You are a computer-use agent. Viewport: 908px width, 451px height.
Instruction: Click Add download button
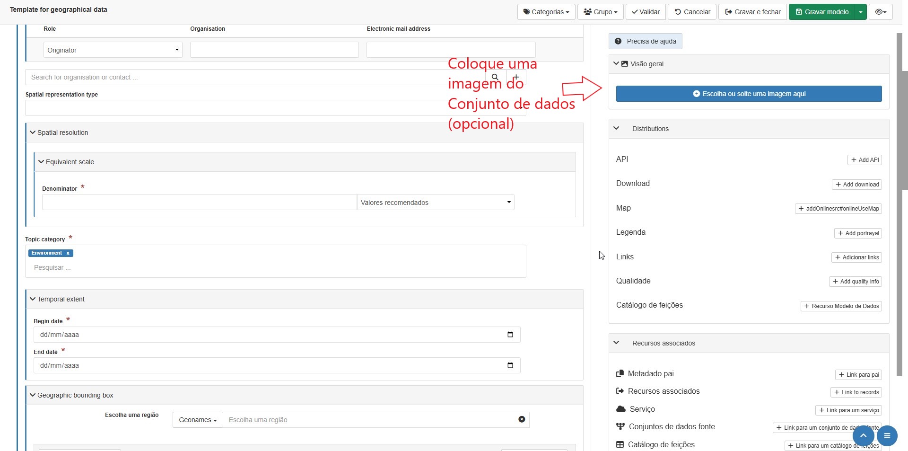(x=856, y=185)
